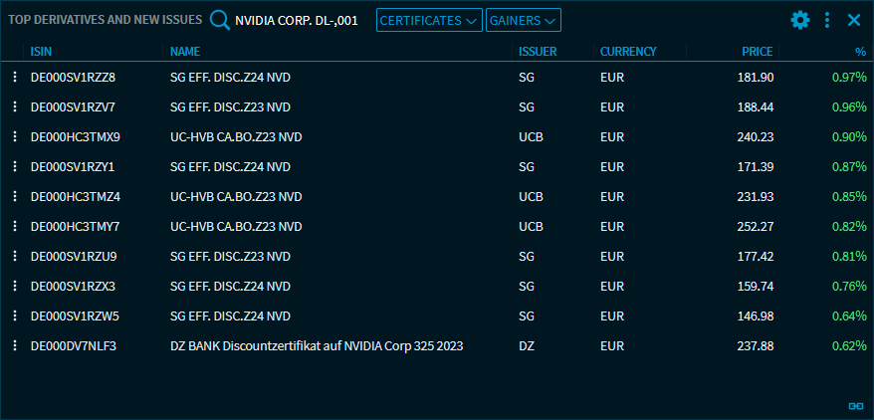This screenshot has height=420, width=874.
Task: Select the UC-HVB CA.BO.Z23 NVD priced 252.27
Action: [236, 227]
